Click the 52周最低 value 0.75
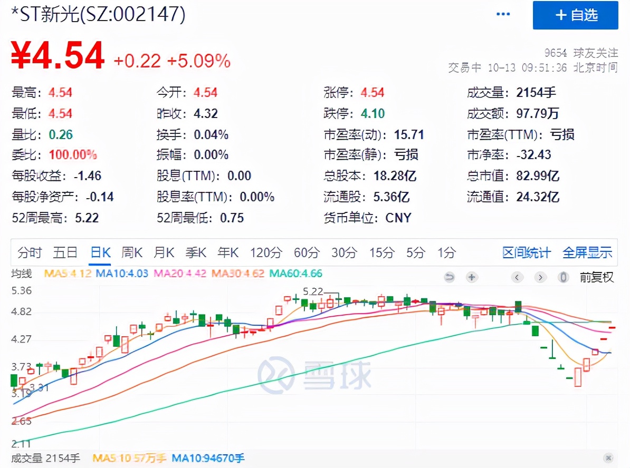630x468 pixels. (232, 218)
